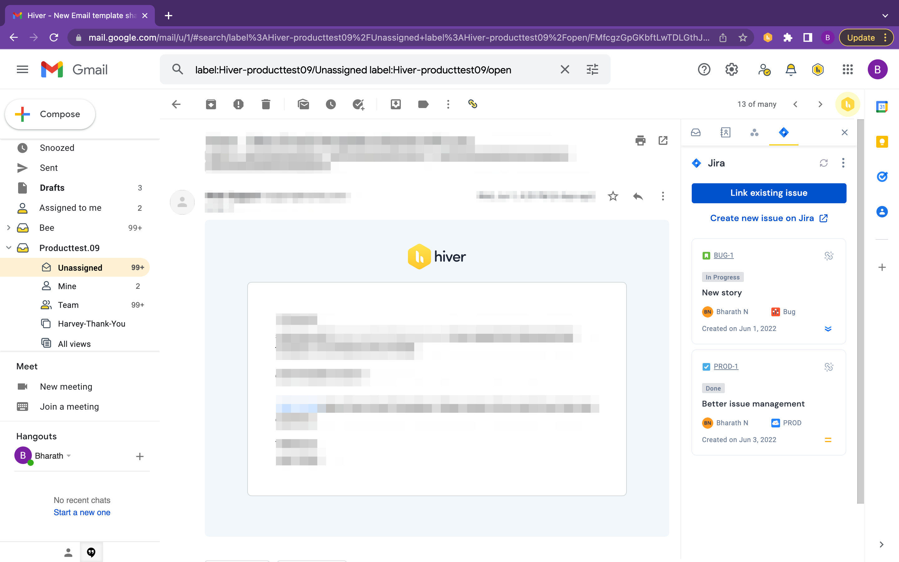Click Join a meeting
899x562 pixels.
point(69,407)
